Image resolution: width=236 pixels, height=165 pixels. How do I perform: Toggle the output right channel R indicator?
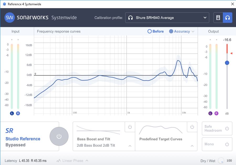tap(216, 113)
